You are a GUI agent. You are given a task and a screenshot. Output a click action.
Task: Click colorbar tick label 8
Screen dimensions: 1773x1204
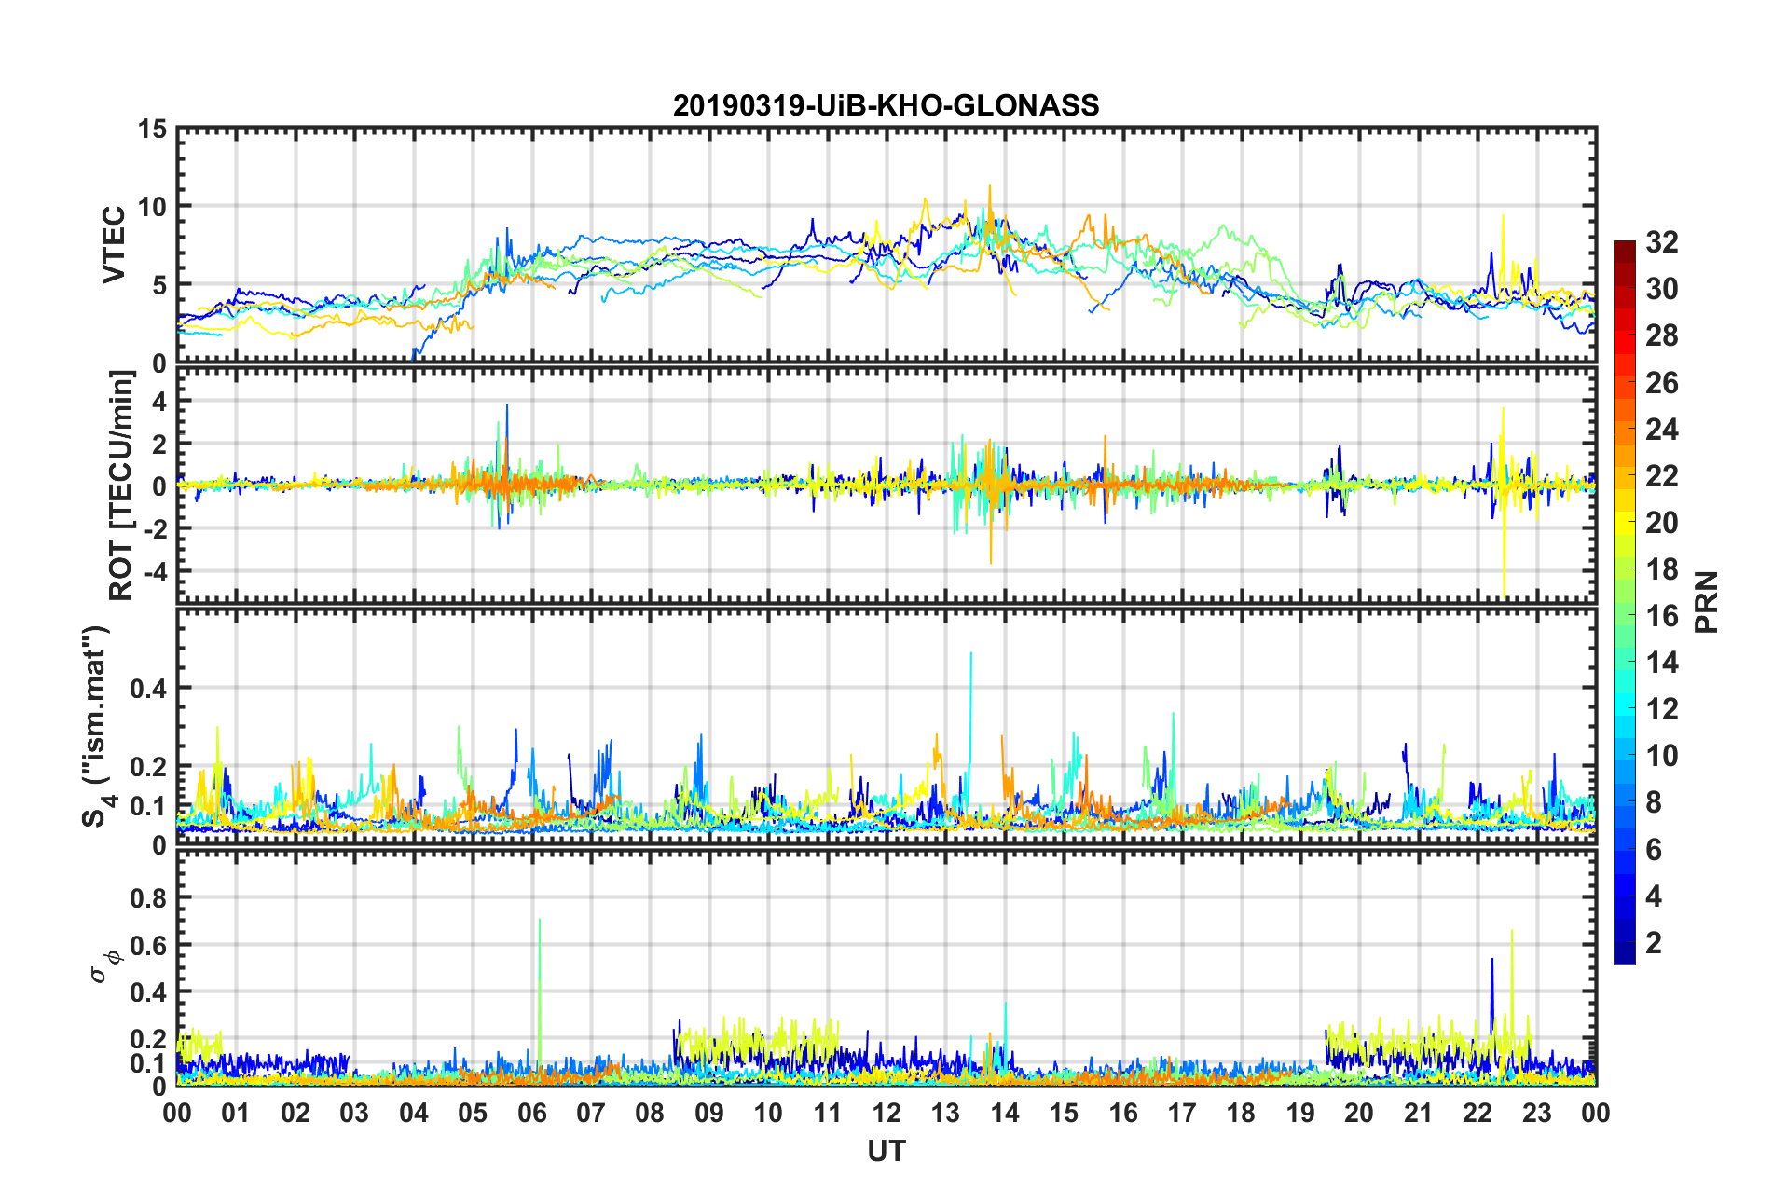pos(1654,802)
